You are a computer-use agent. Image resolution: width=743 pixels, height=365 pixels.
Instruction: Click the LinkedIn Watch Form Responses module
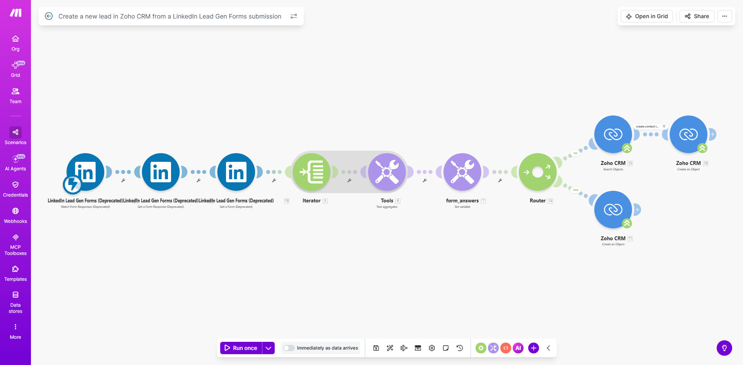(86, 172)
